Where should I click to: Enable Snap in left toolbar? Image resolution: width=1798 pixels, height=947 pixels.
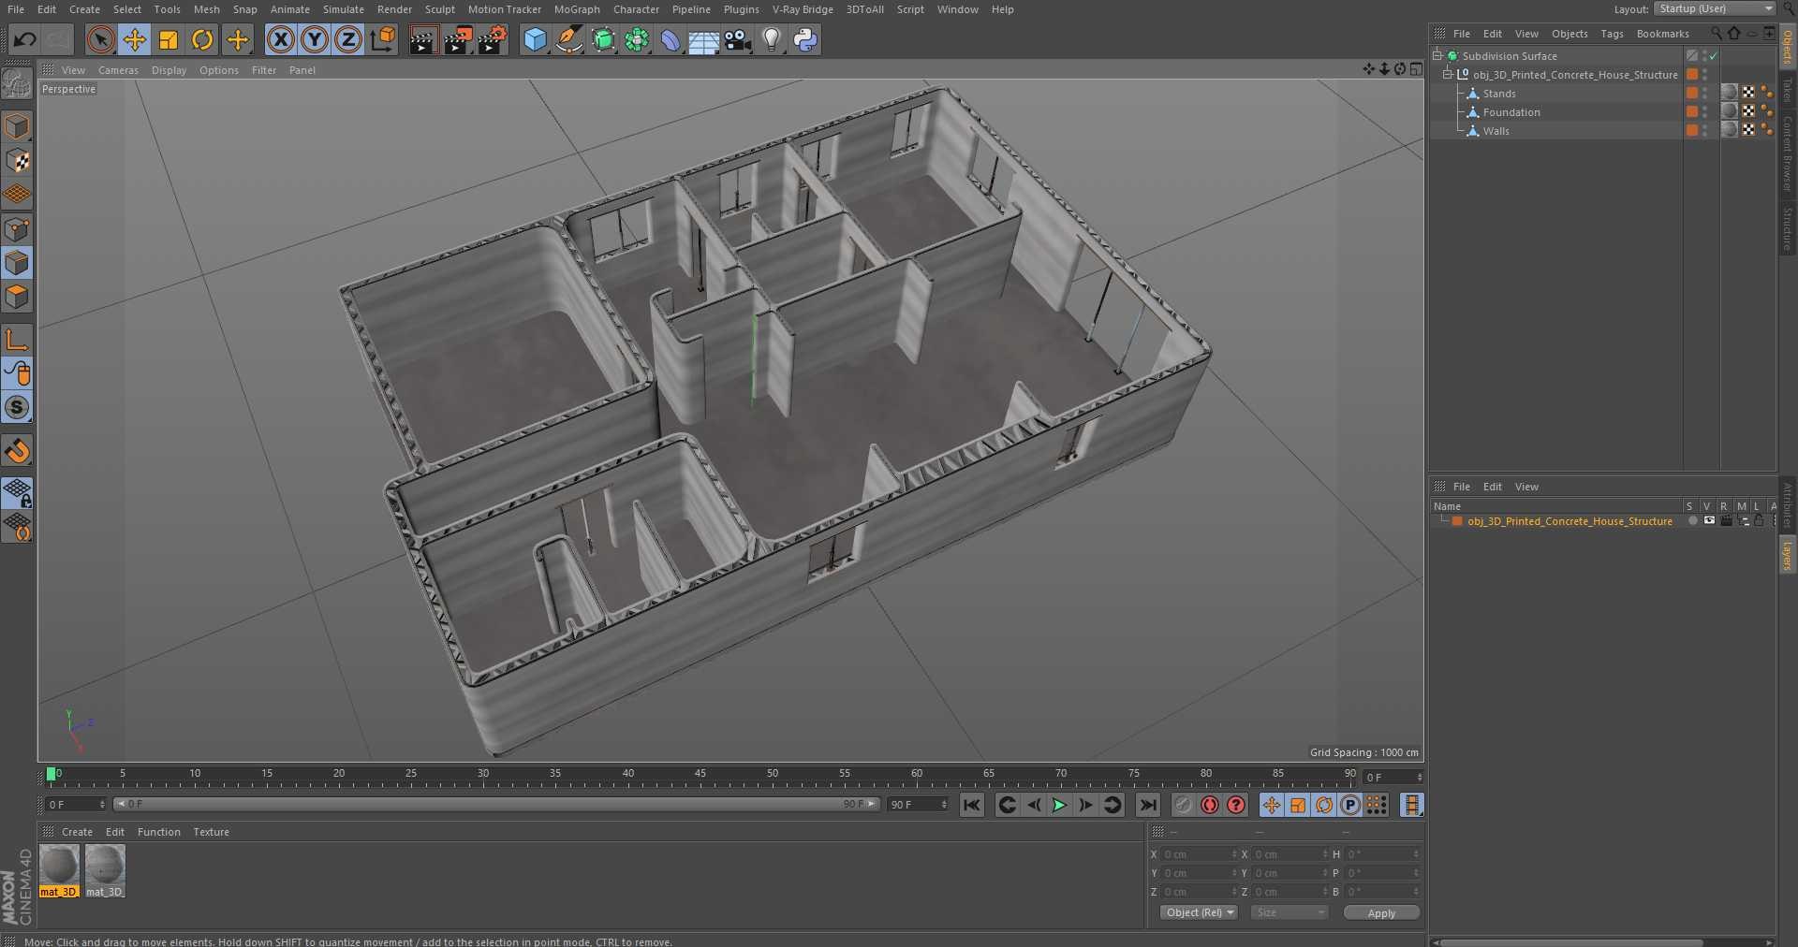pos(17,408)
